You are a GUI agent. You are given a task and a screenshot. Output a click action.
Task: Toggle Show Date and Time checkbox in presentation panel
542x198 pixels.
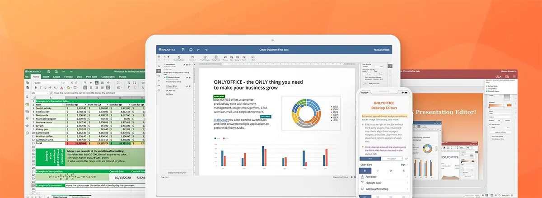491,139
